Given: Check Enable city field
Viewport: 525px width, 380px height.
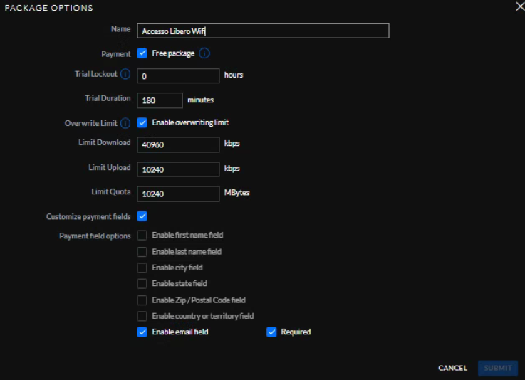Looking at the screenshot, I should click(142, 268).
